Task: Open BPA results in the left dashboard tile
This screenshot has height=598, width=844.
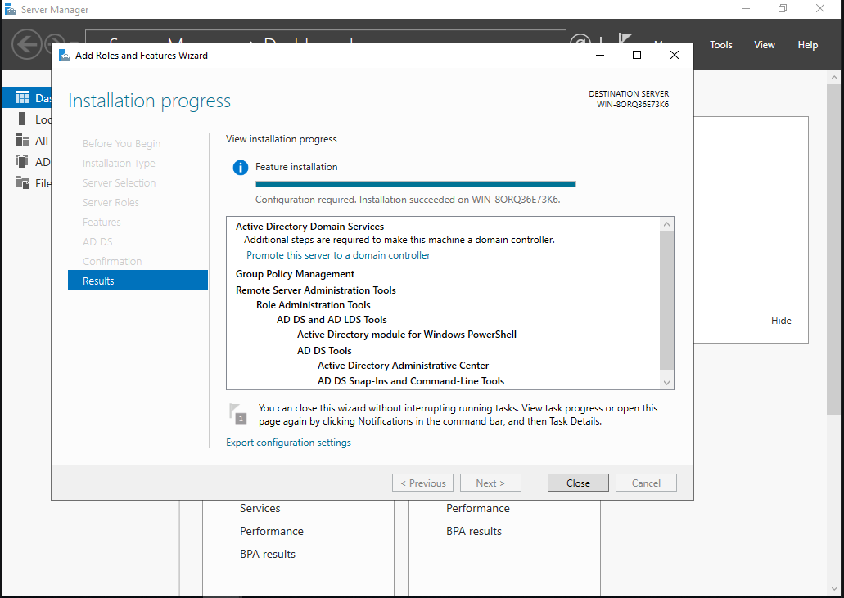Action: pyautogui.click(x=268, y=554)
